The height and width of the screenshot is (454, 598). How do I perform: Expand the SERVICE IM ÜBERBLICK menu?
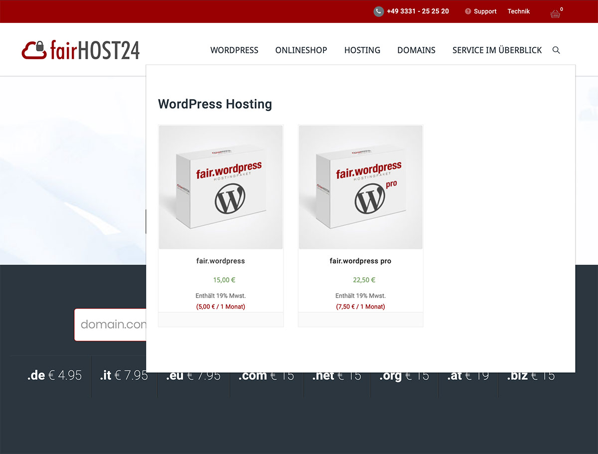(497, 50)
